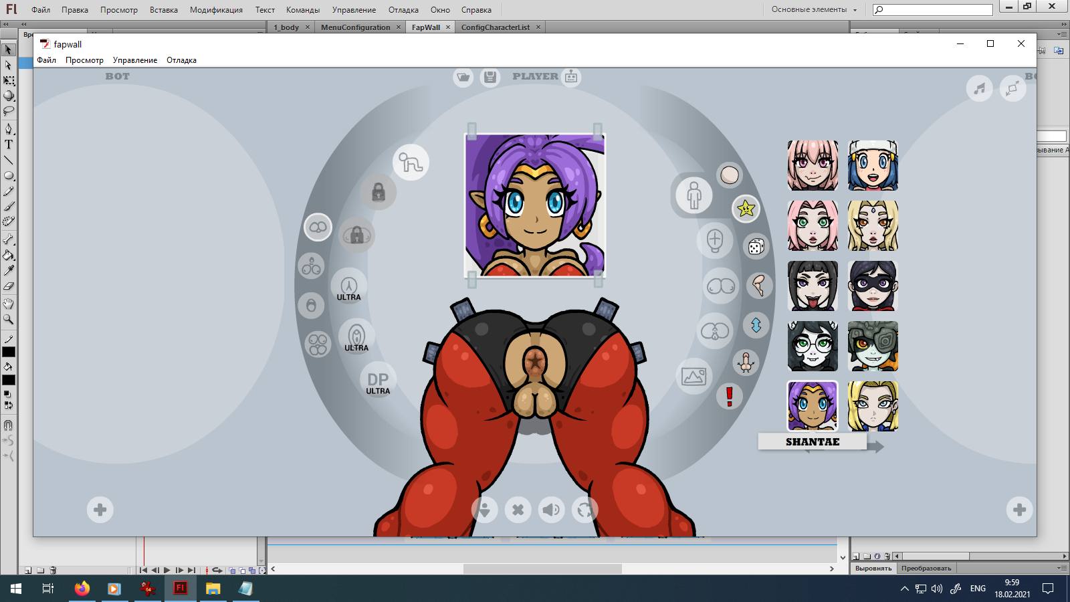Open the Преобразовать panel tab

click(x=926, y=569)
